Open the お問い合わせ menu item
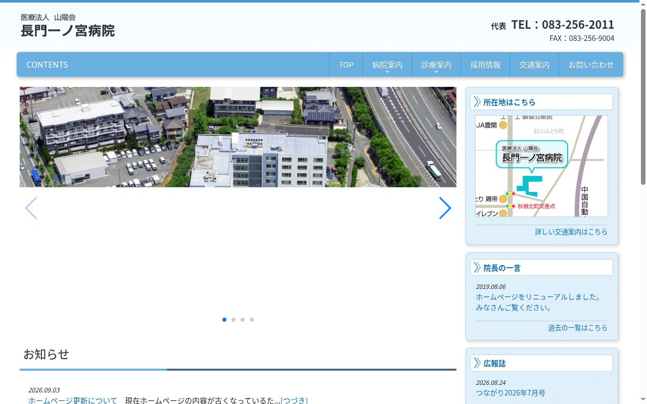The width and height of the screenshot is (647, 404). click(x=591, y=65)
